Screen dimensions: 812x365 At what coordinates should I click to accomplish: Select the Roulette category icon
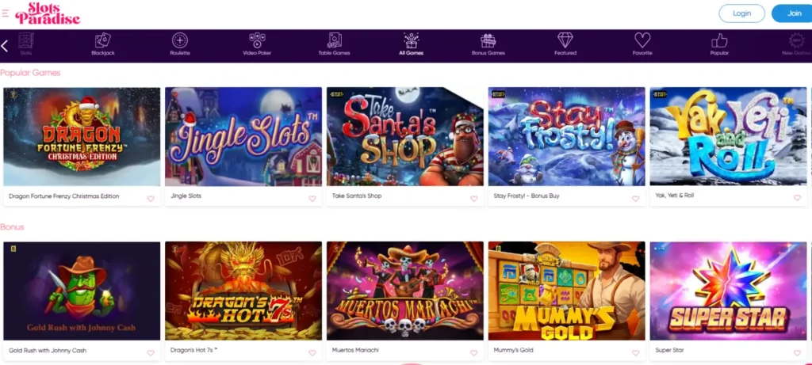pos(180,40)
